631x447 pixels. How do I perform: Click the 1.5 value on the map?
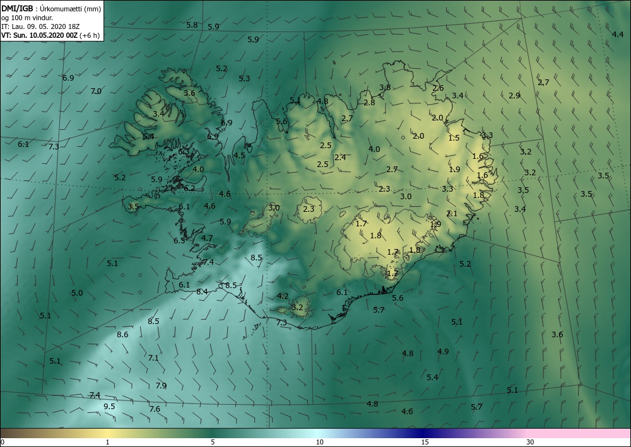(x=454, y=138)
